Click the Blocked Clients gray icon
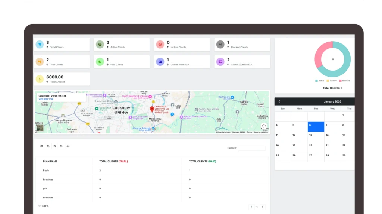Image resolution: width=382 pixels, height=214 pixels. (220, 45)
